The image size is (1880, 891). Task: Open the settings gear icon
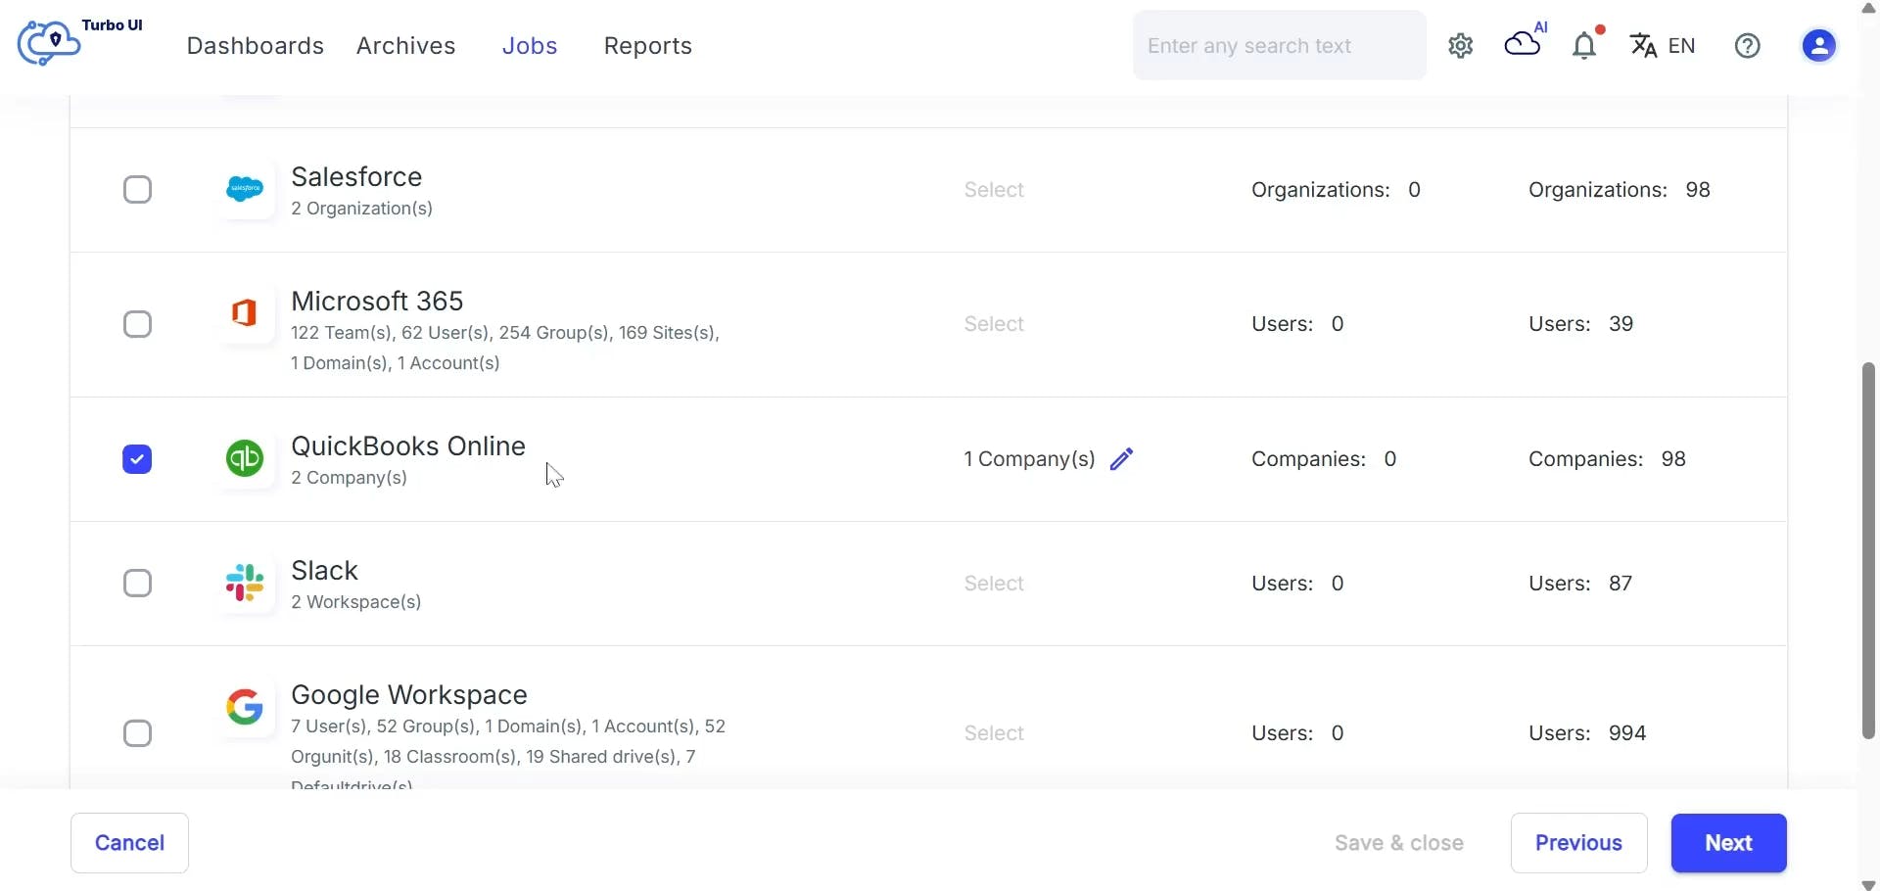1461,46
